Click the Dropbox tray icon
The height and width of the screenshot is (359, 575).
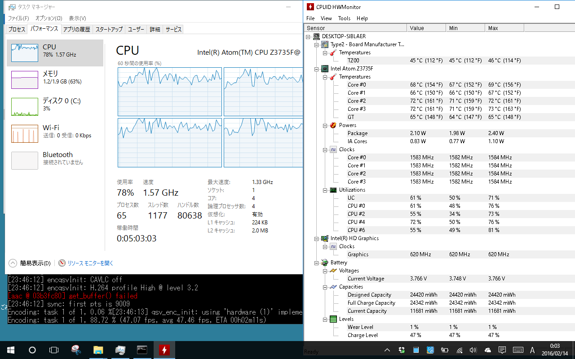tap(402, 350)
